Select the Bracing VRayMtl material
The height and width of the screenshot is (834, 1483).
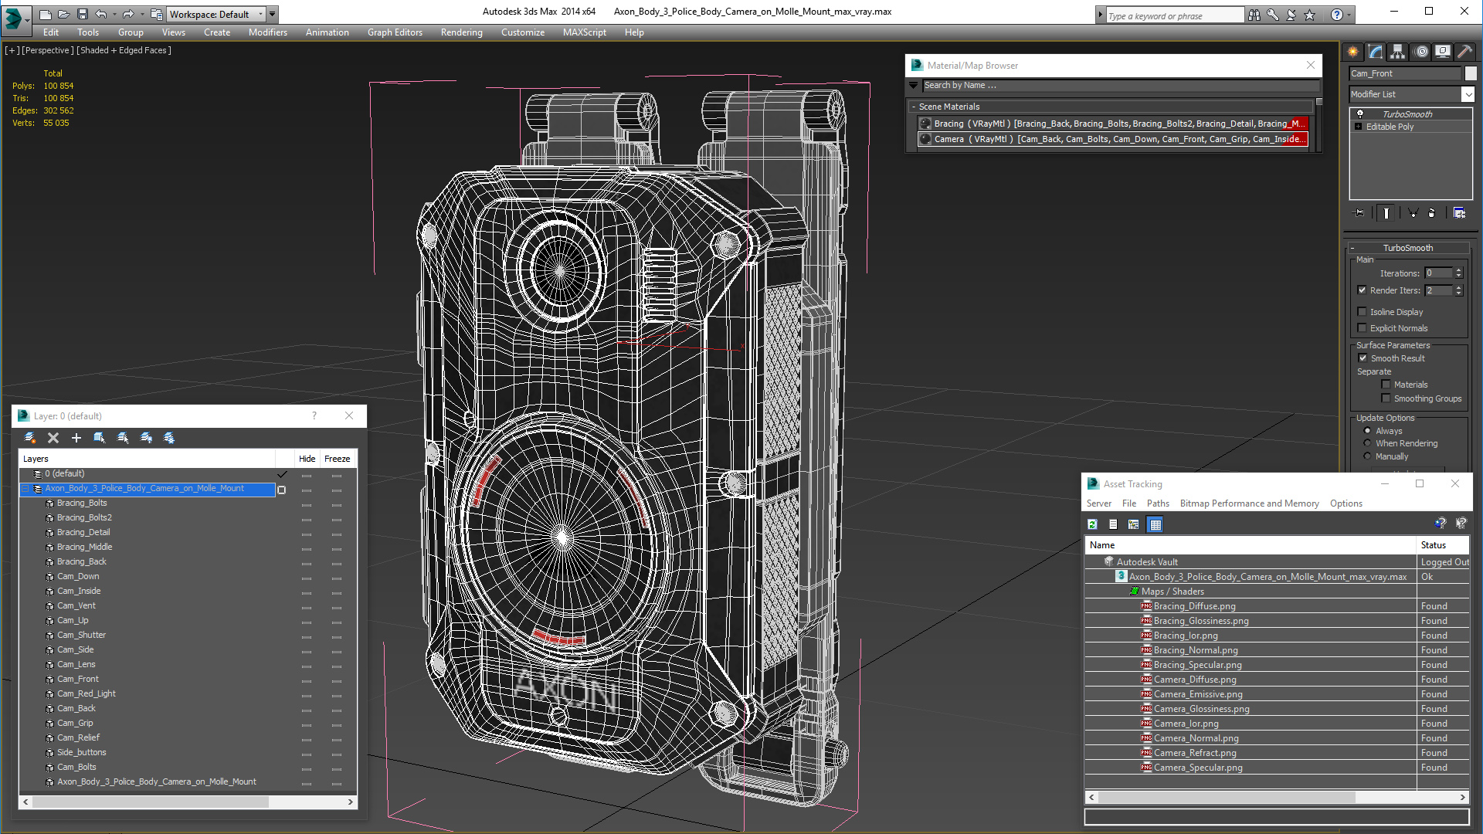(1112, 124)
